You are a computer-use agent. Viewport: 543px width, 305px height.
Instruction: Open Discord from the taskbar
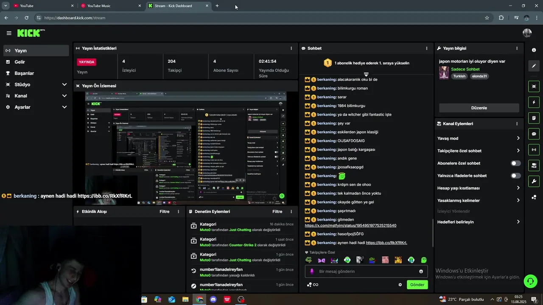pyautogui.click(x=213, y=299)
